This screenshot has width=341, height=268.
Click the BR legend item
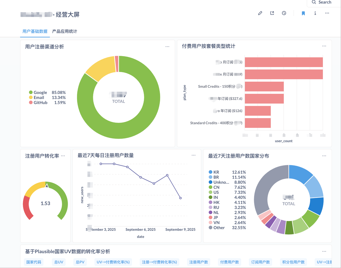pyautogui.click(x=214, y=177)
